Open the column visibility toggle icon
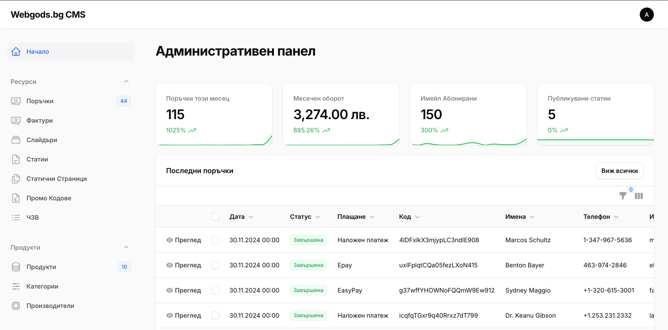Image resolution: width=668 pixels, height=330 pixels. [x=639, y=196]
